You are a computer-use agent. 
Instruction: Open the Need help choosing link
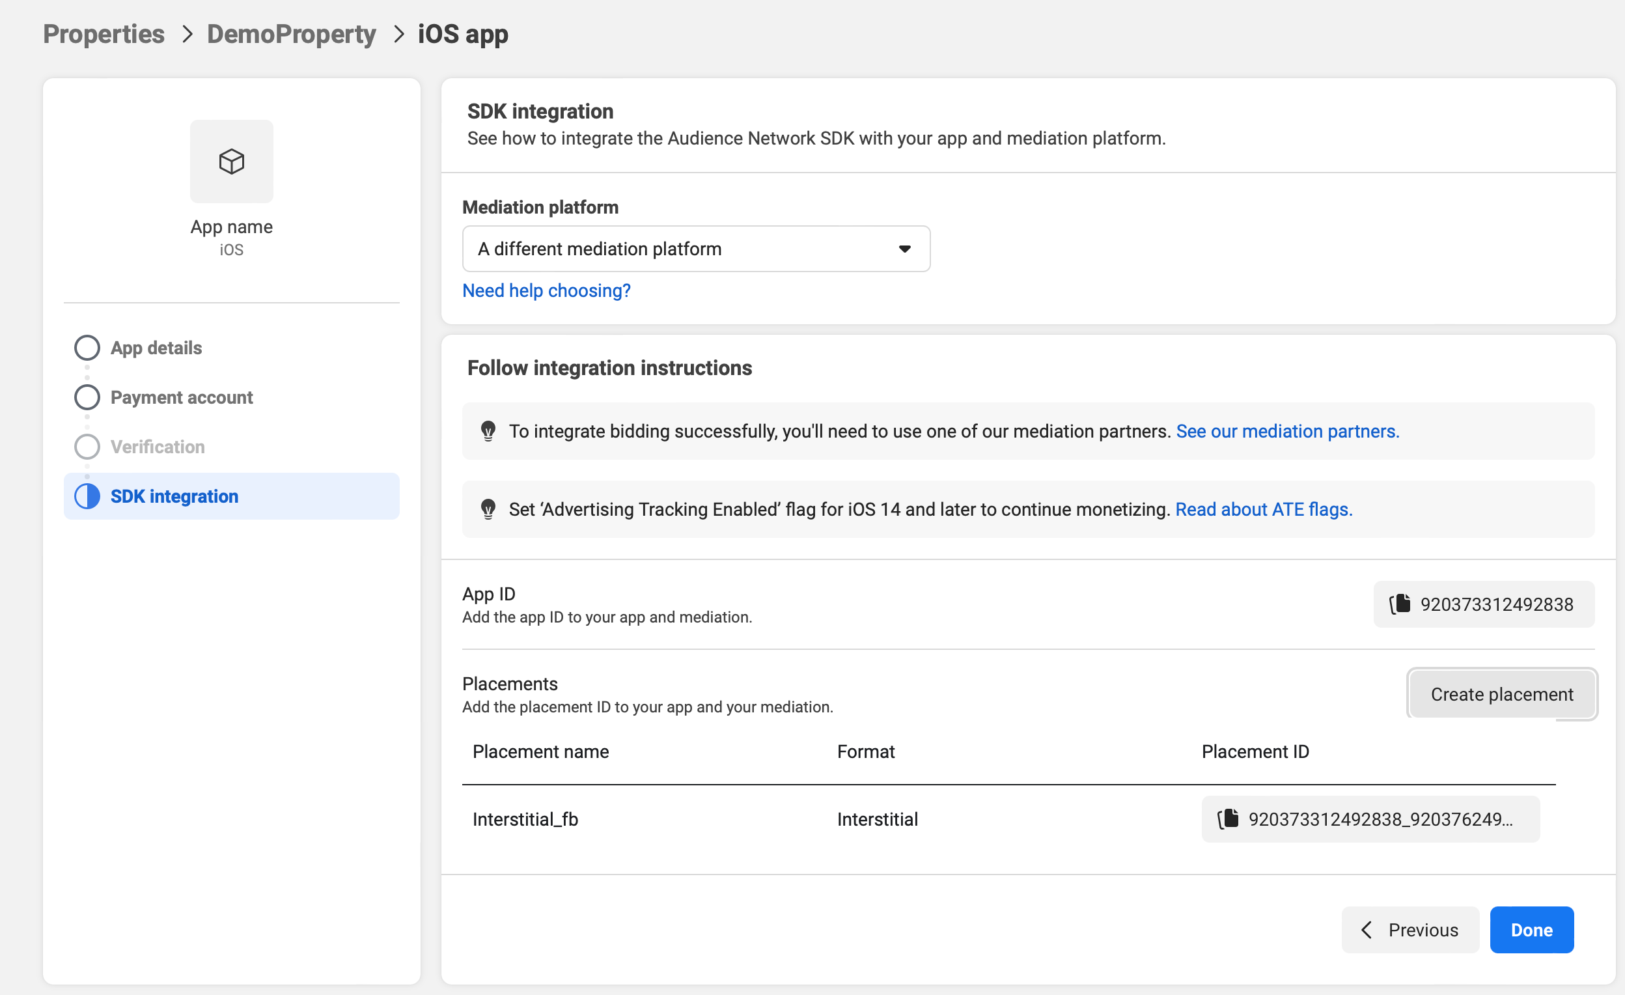(x=546, y=290)
